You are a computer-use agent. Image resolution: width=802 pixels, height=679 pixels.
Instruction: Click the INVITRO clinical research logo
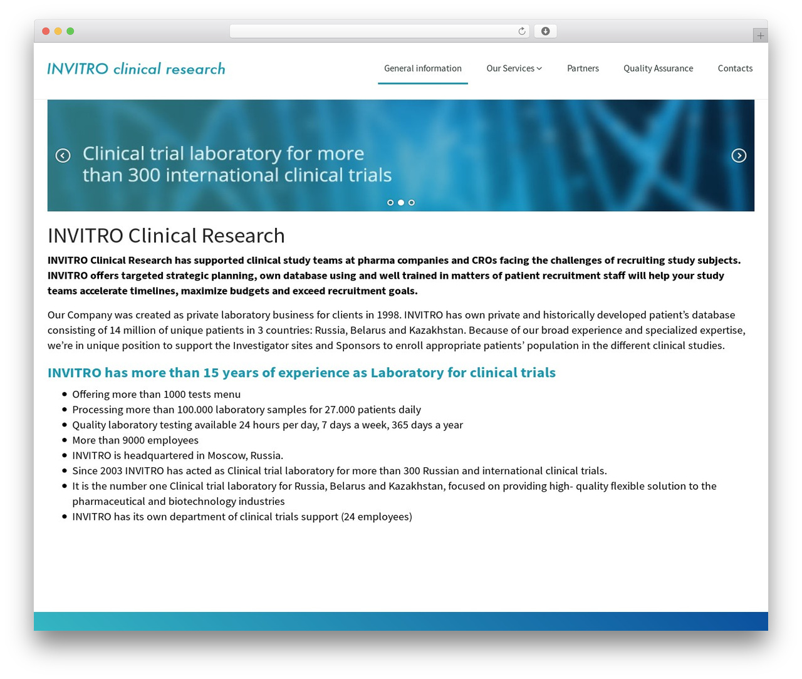click(x=136, y=69)
